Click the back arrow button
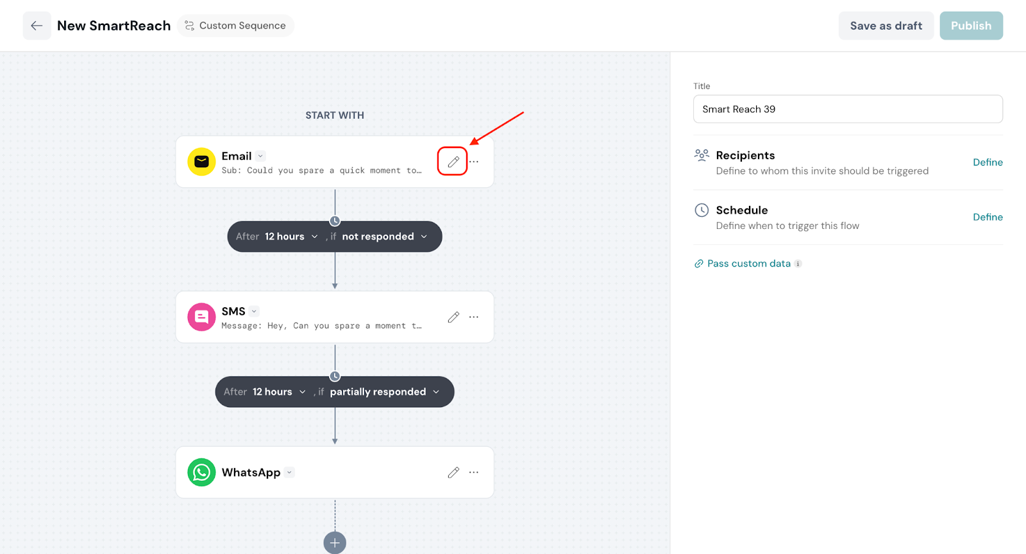This screenshot has width=1026, height=554. coord(37,26)
